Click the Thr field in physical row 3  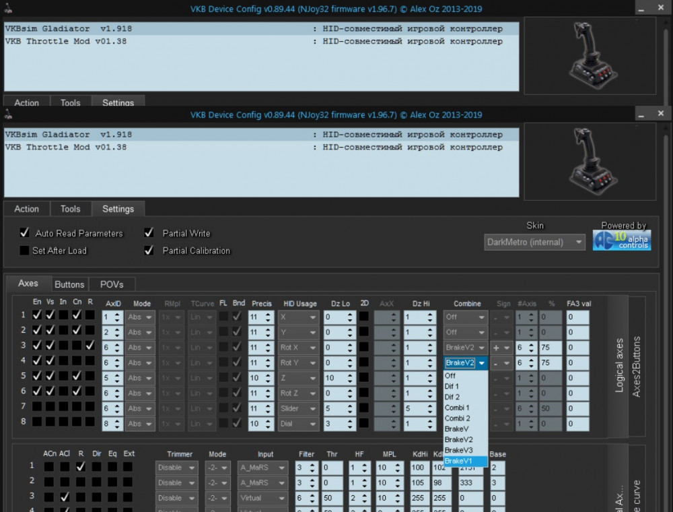click(332, 499)
